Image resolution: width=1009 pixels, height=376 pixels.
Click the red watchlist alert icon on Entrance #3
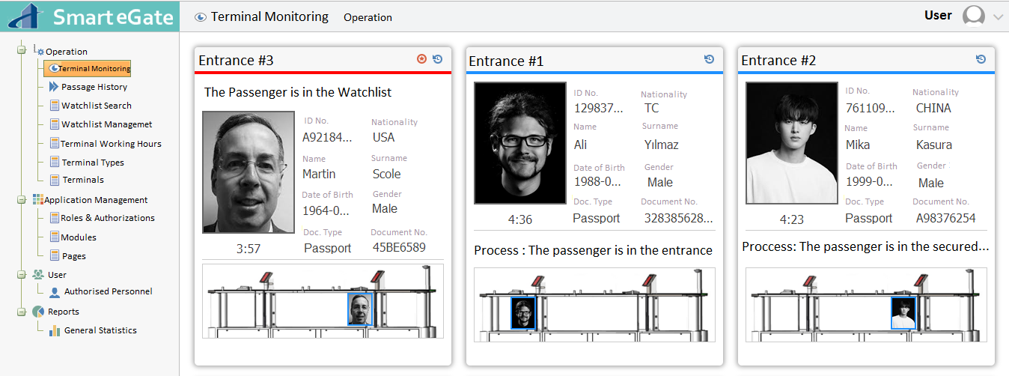(422, 59)
